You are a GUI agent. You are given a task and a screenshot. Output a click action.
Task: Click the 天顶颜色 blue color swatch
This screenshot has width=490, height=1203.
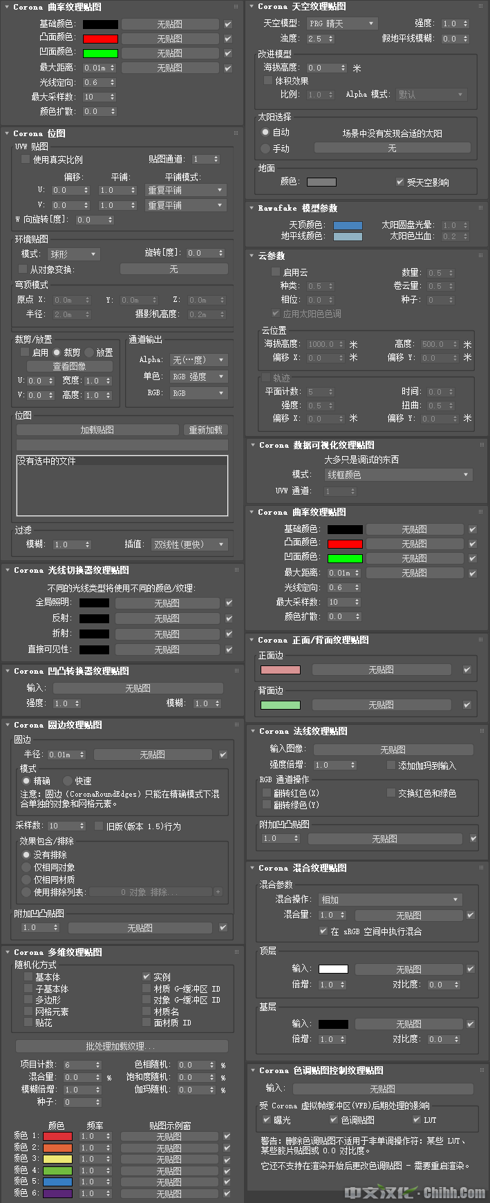point(348,225)
